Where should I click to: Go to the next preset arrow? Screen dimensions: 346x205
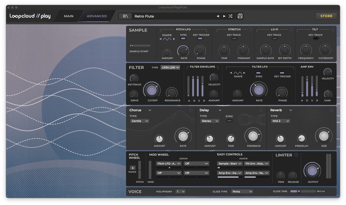(x=224, y=16)
